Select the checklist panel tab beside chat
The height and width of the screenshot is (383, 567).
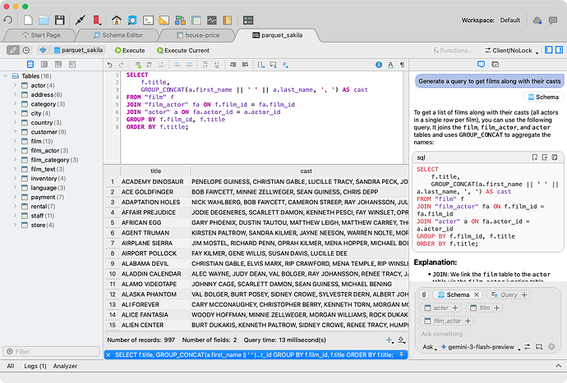495,64
